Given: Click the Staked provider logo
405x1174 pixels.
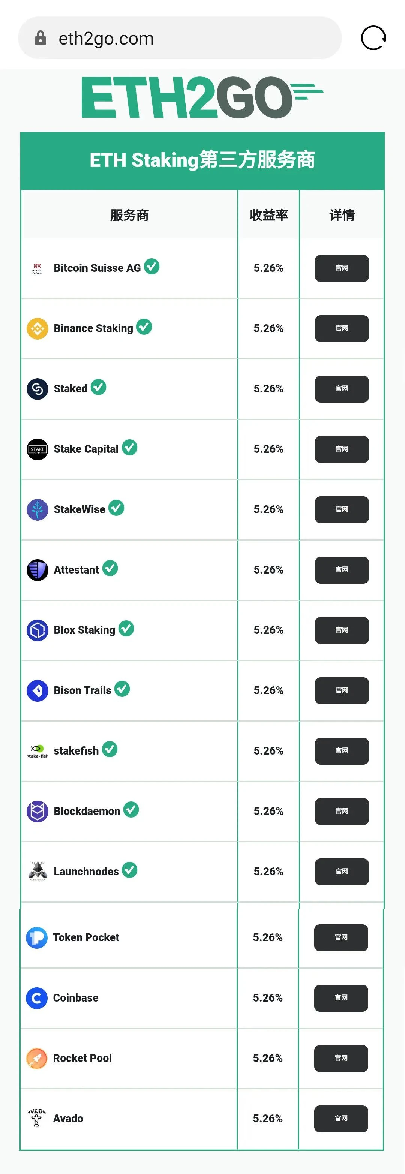Looking at the screenshot, I should (37, 389).
